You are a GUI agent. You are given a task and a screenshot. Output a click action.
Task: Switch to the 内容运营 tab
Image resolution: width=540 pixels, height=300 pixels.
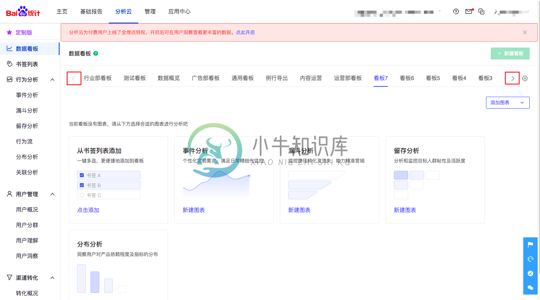coord(311,78)
